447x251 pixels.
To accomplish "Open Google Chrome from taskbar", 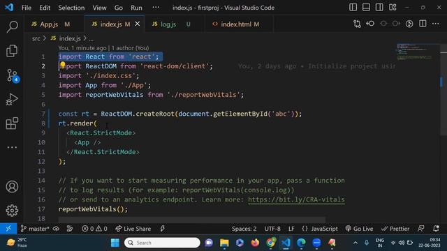I will coord(270,243).
